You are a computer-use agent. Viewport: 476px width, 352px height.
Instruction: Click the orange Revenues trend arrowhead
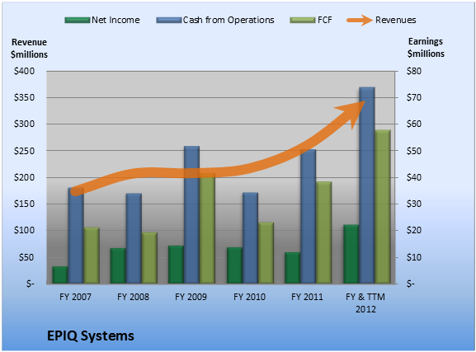click(352, 112)
